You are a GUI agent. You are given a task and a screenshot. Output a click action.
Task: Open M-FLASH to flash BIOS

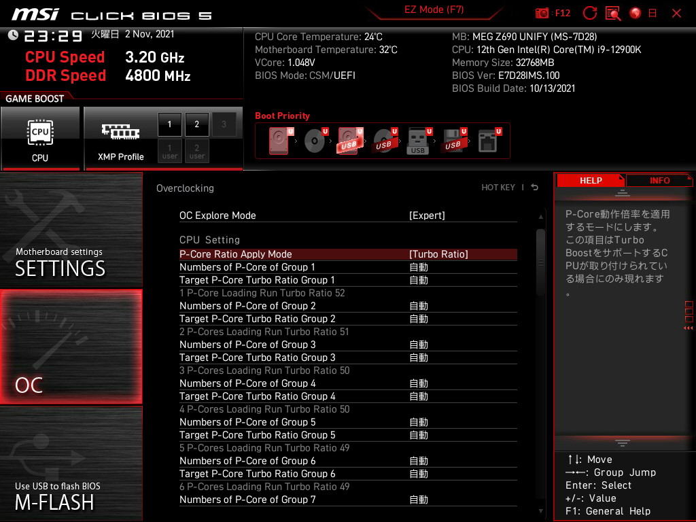(x=71, y=464)
